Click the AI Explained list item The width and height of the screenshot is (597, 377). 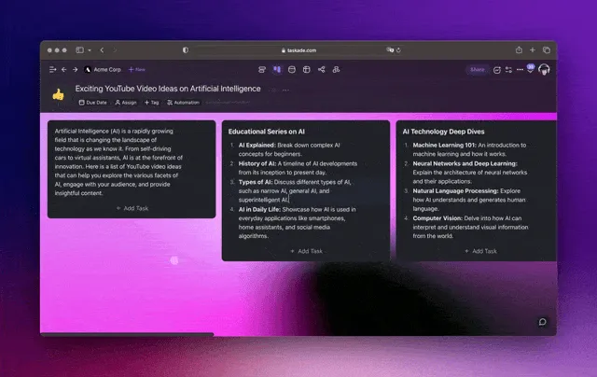pyautogui.click(x=289, y=149)
